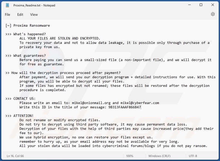Click on mikel@onionmail.org email text

91,103
